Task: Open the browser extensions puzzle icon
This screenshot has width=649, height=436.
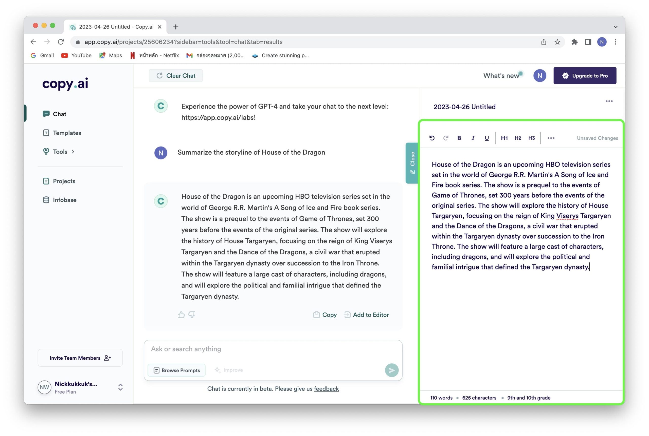Action: [574, 42]
